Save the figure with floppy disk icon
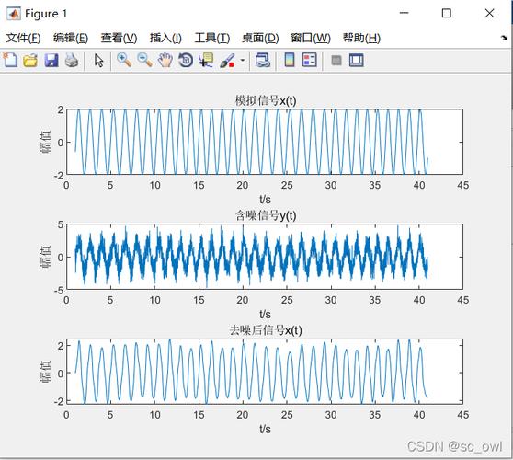 (51, 61)
